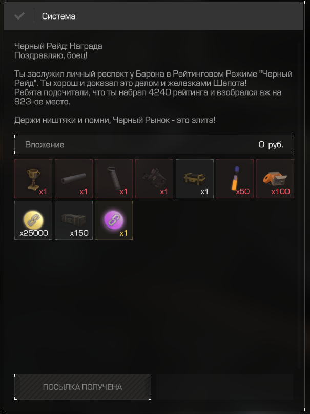This screenshot has height=414, width=310.
Task: Click the golden trophy cup reward item
Action: (33, 178)
